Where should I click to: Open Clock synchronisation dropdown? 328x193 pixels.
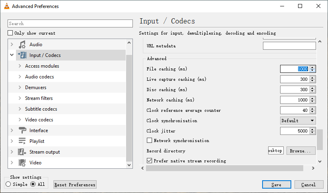tap(298, 121)
